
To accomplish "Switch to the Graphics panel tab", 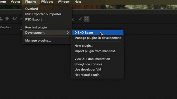I will point(5,27).
